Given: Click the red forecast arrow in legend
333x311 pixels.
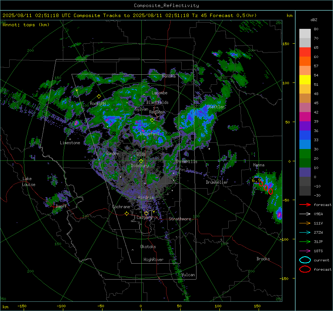Looking at the screenshot, I should (305, 204).
